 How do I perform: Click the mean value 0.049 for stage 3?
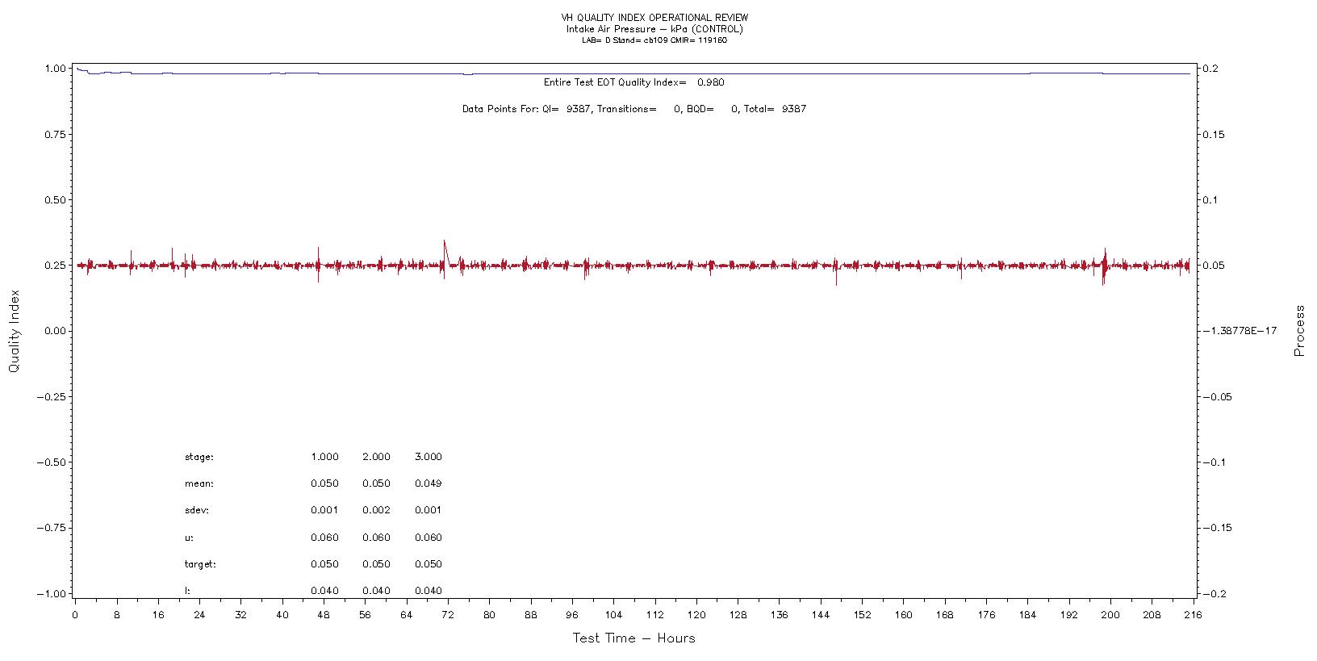428,483
